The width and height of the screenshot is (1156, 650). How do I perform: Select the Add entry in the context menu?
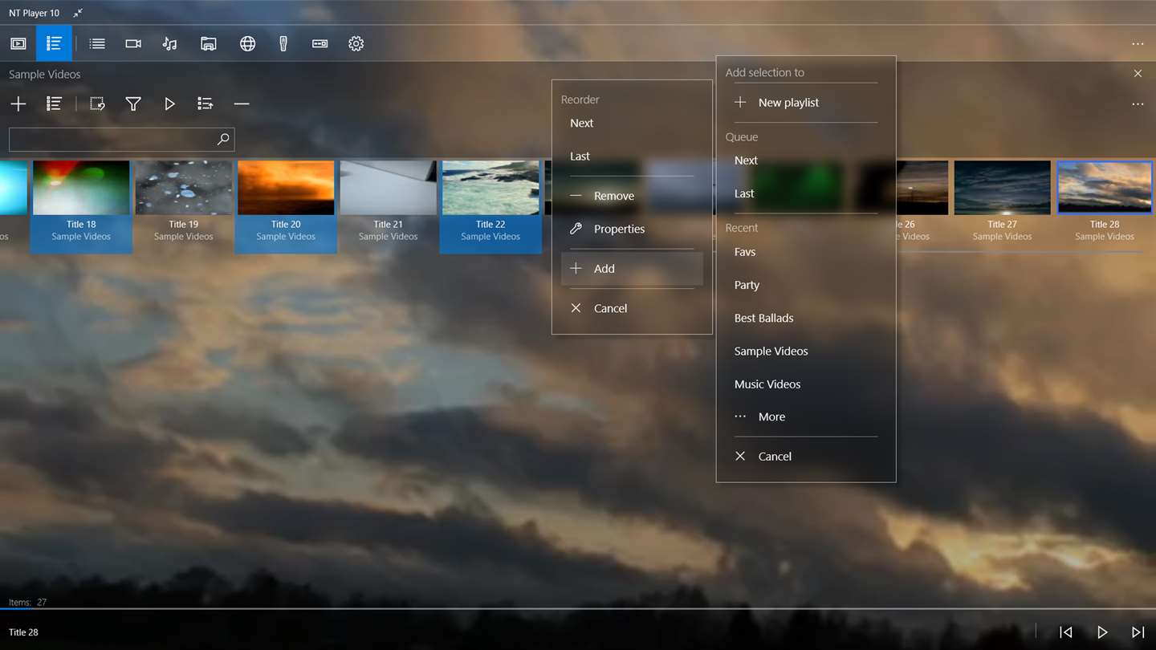coord(632,269)
